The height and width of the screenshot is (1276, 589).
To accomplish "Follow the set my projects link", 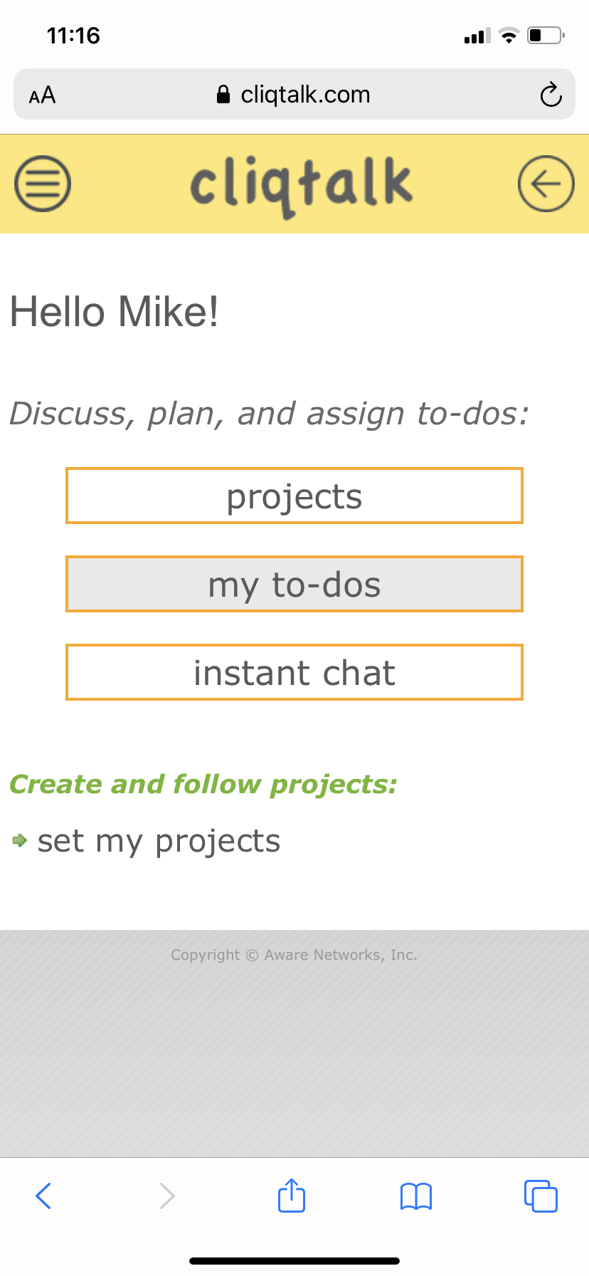I will [x=159, y=841].
